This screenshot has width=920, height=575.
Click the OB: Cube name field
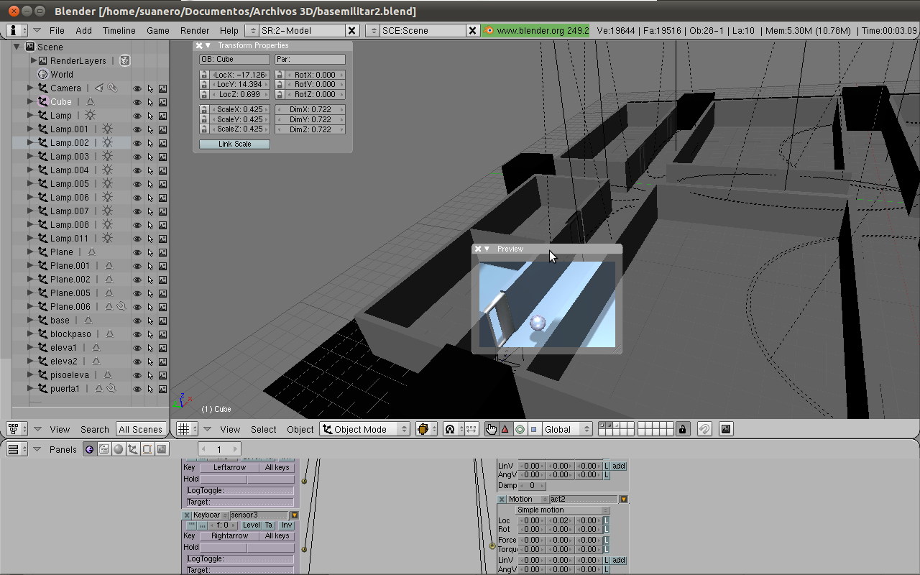[234, 60]
